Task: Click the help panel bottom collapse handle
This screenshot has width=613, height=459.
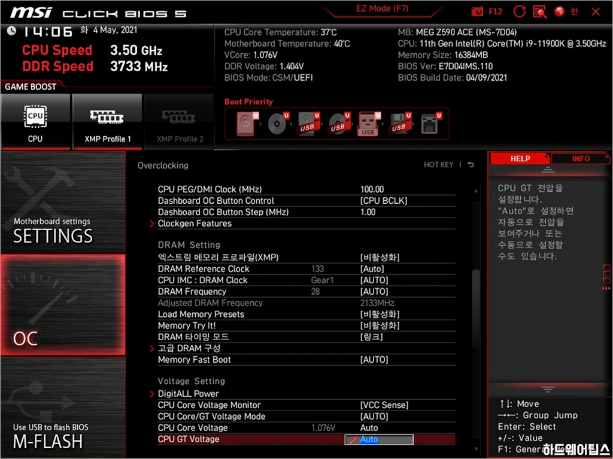Action: pos(548,389)
